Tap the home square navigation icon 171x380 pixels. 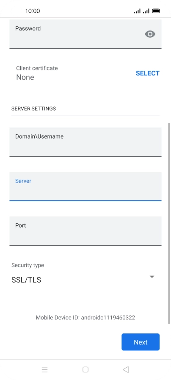85,369
